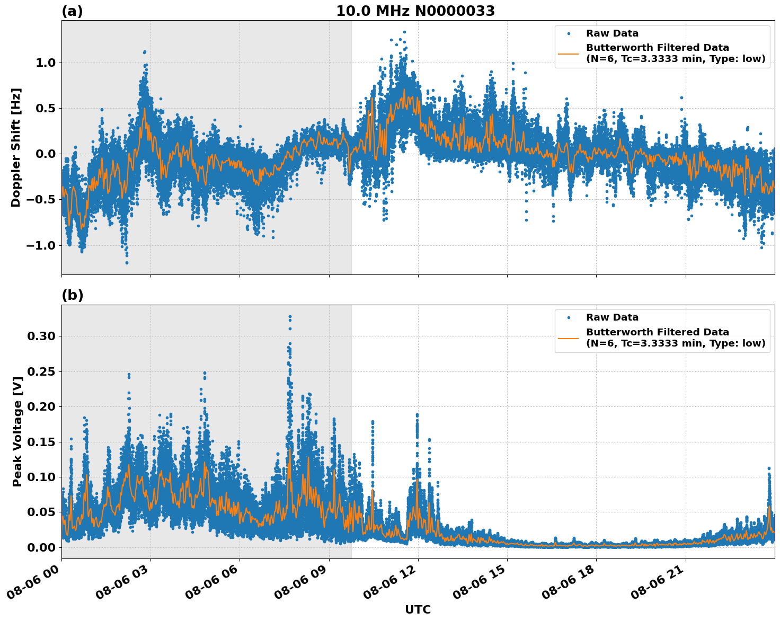Select the panel label (b)
This screenshot has height=621, width=780.
72,295
